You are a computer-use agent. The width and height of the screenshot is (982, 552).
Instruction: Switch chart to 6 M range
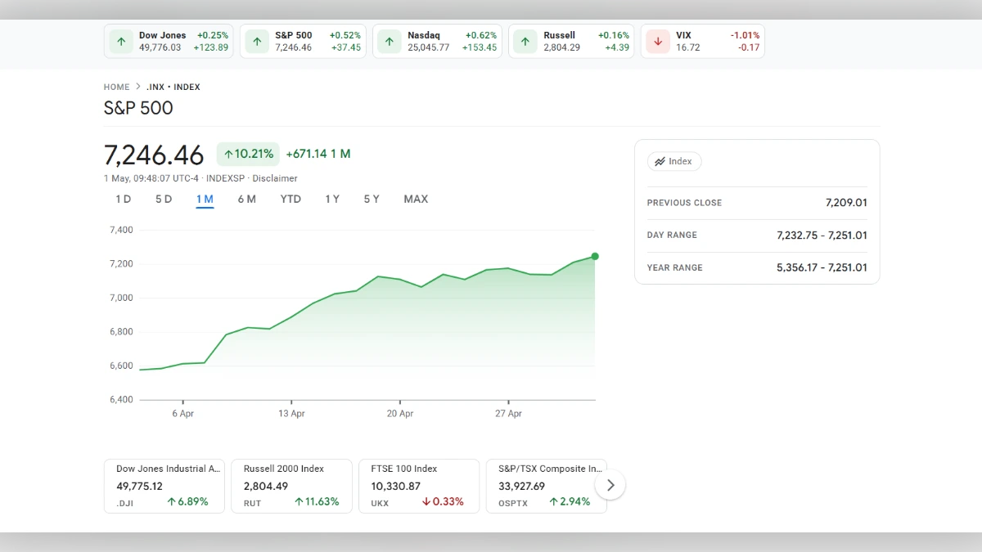click(247, 200)
